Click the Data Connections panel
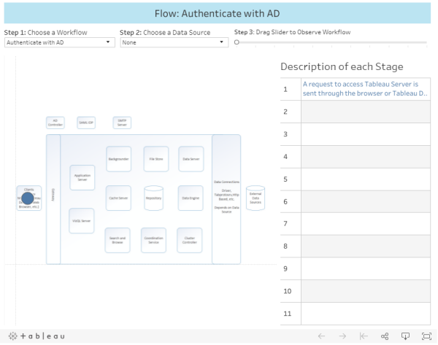The width and height of the screenshot is (438, 345). click(226, 199)
